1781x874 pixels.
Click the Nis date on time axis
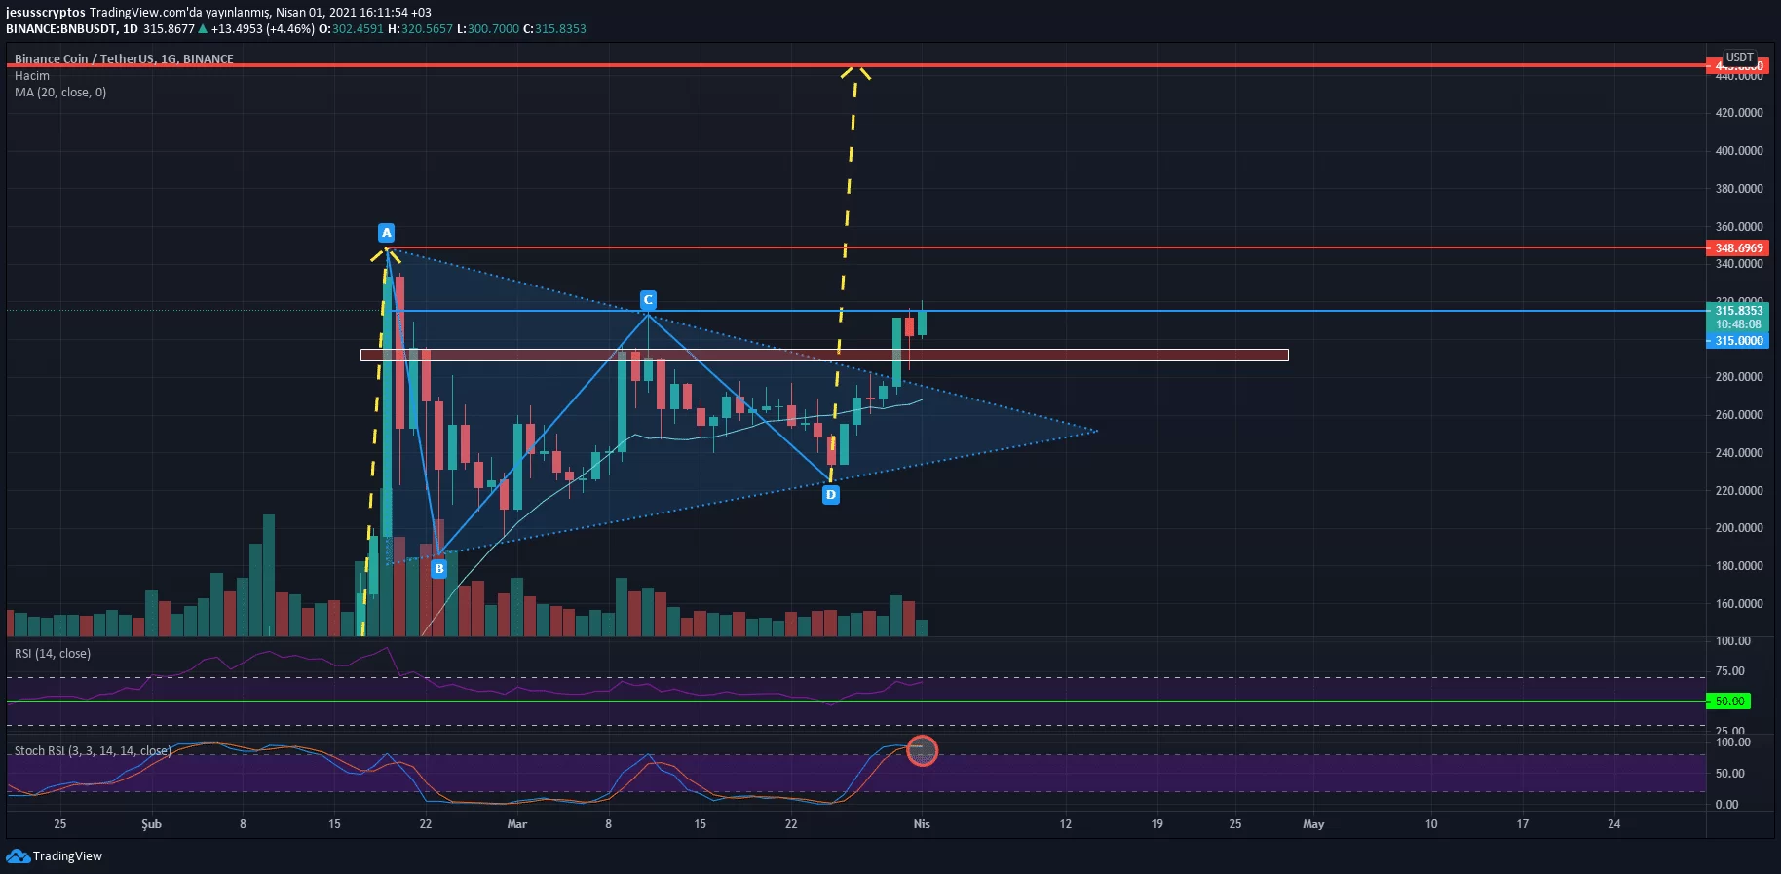click(922, 824)
